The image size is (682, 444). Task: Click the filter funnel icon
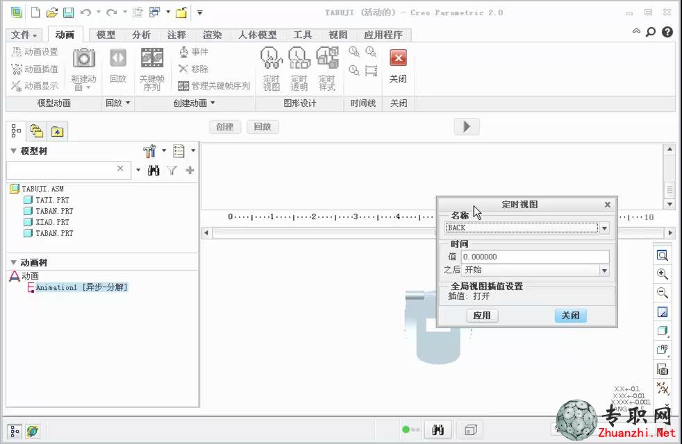172,170
